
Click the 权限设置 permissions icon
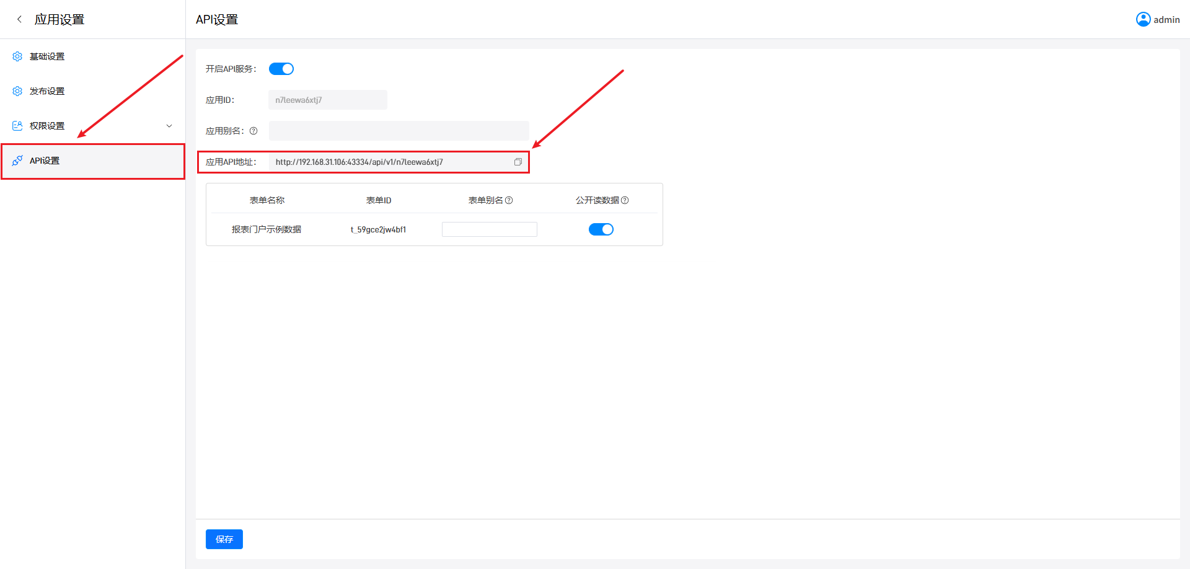17,126
